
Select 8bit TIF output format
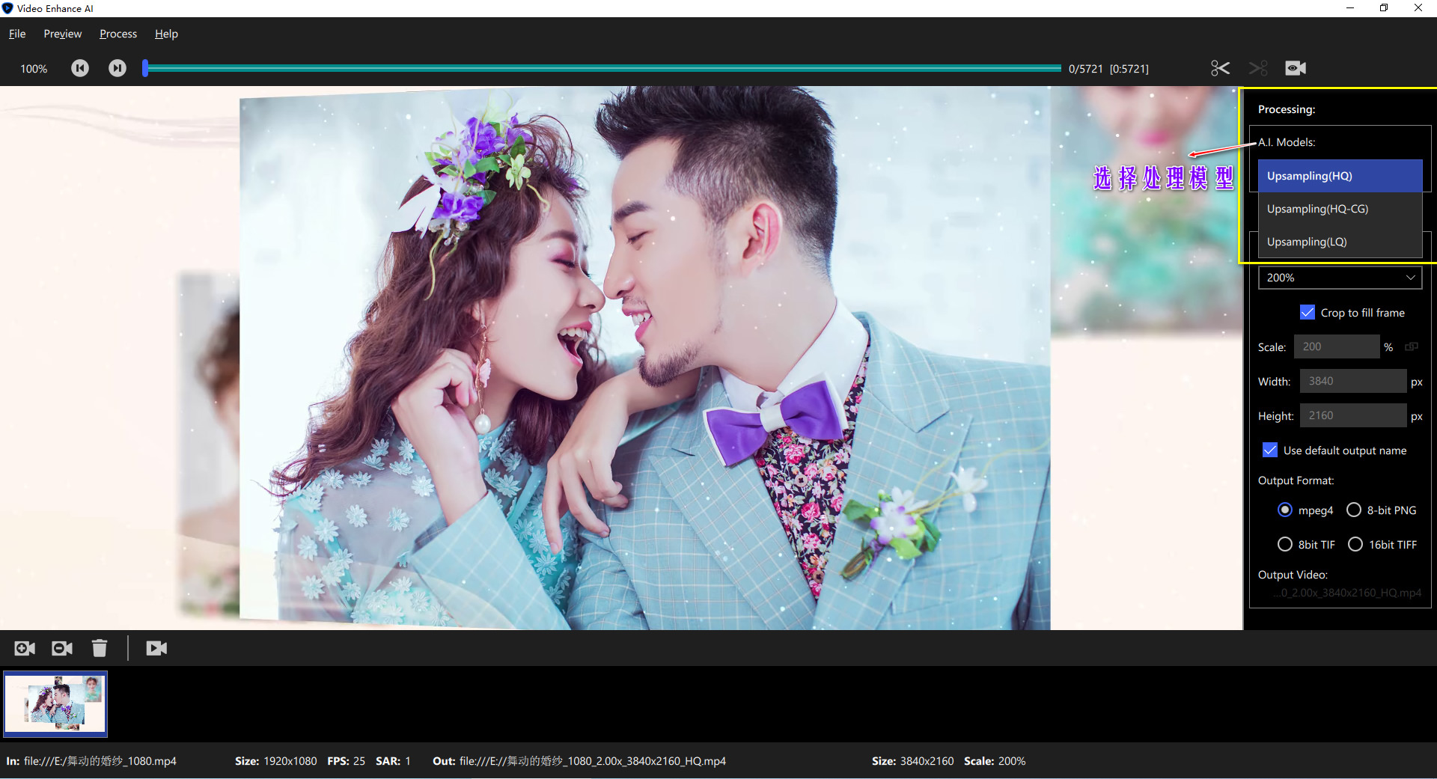(x=1285, y=544)
